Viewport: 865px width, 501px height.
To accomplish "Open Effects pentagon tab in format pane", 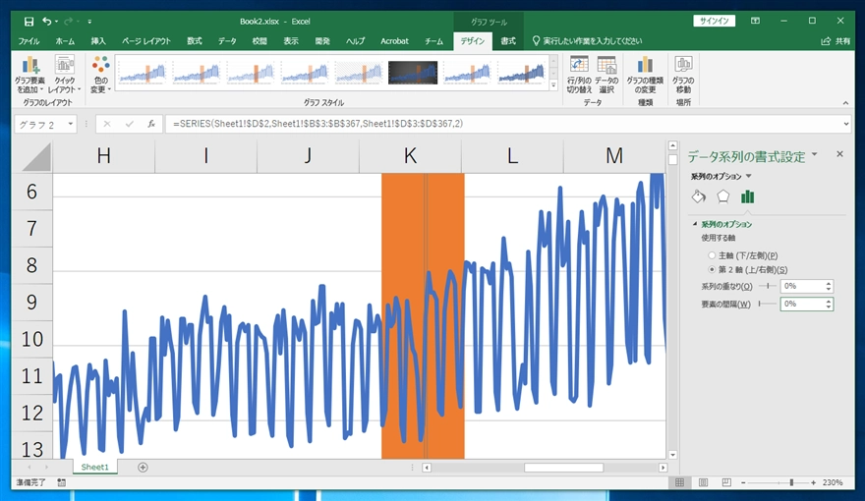I will (x=722, y=196).
